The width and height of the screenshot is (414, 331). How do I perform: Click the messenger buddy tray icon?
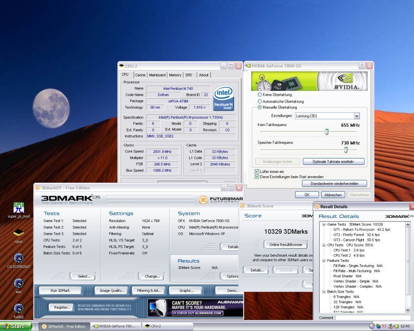point(390,326)
